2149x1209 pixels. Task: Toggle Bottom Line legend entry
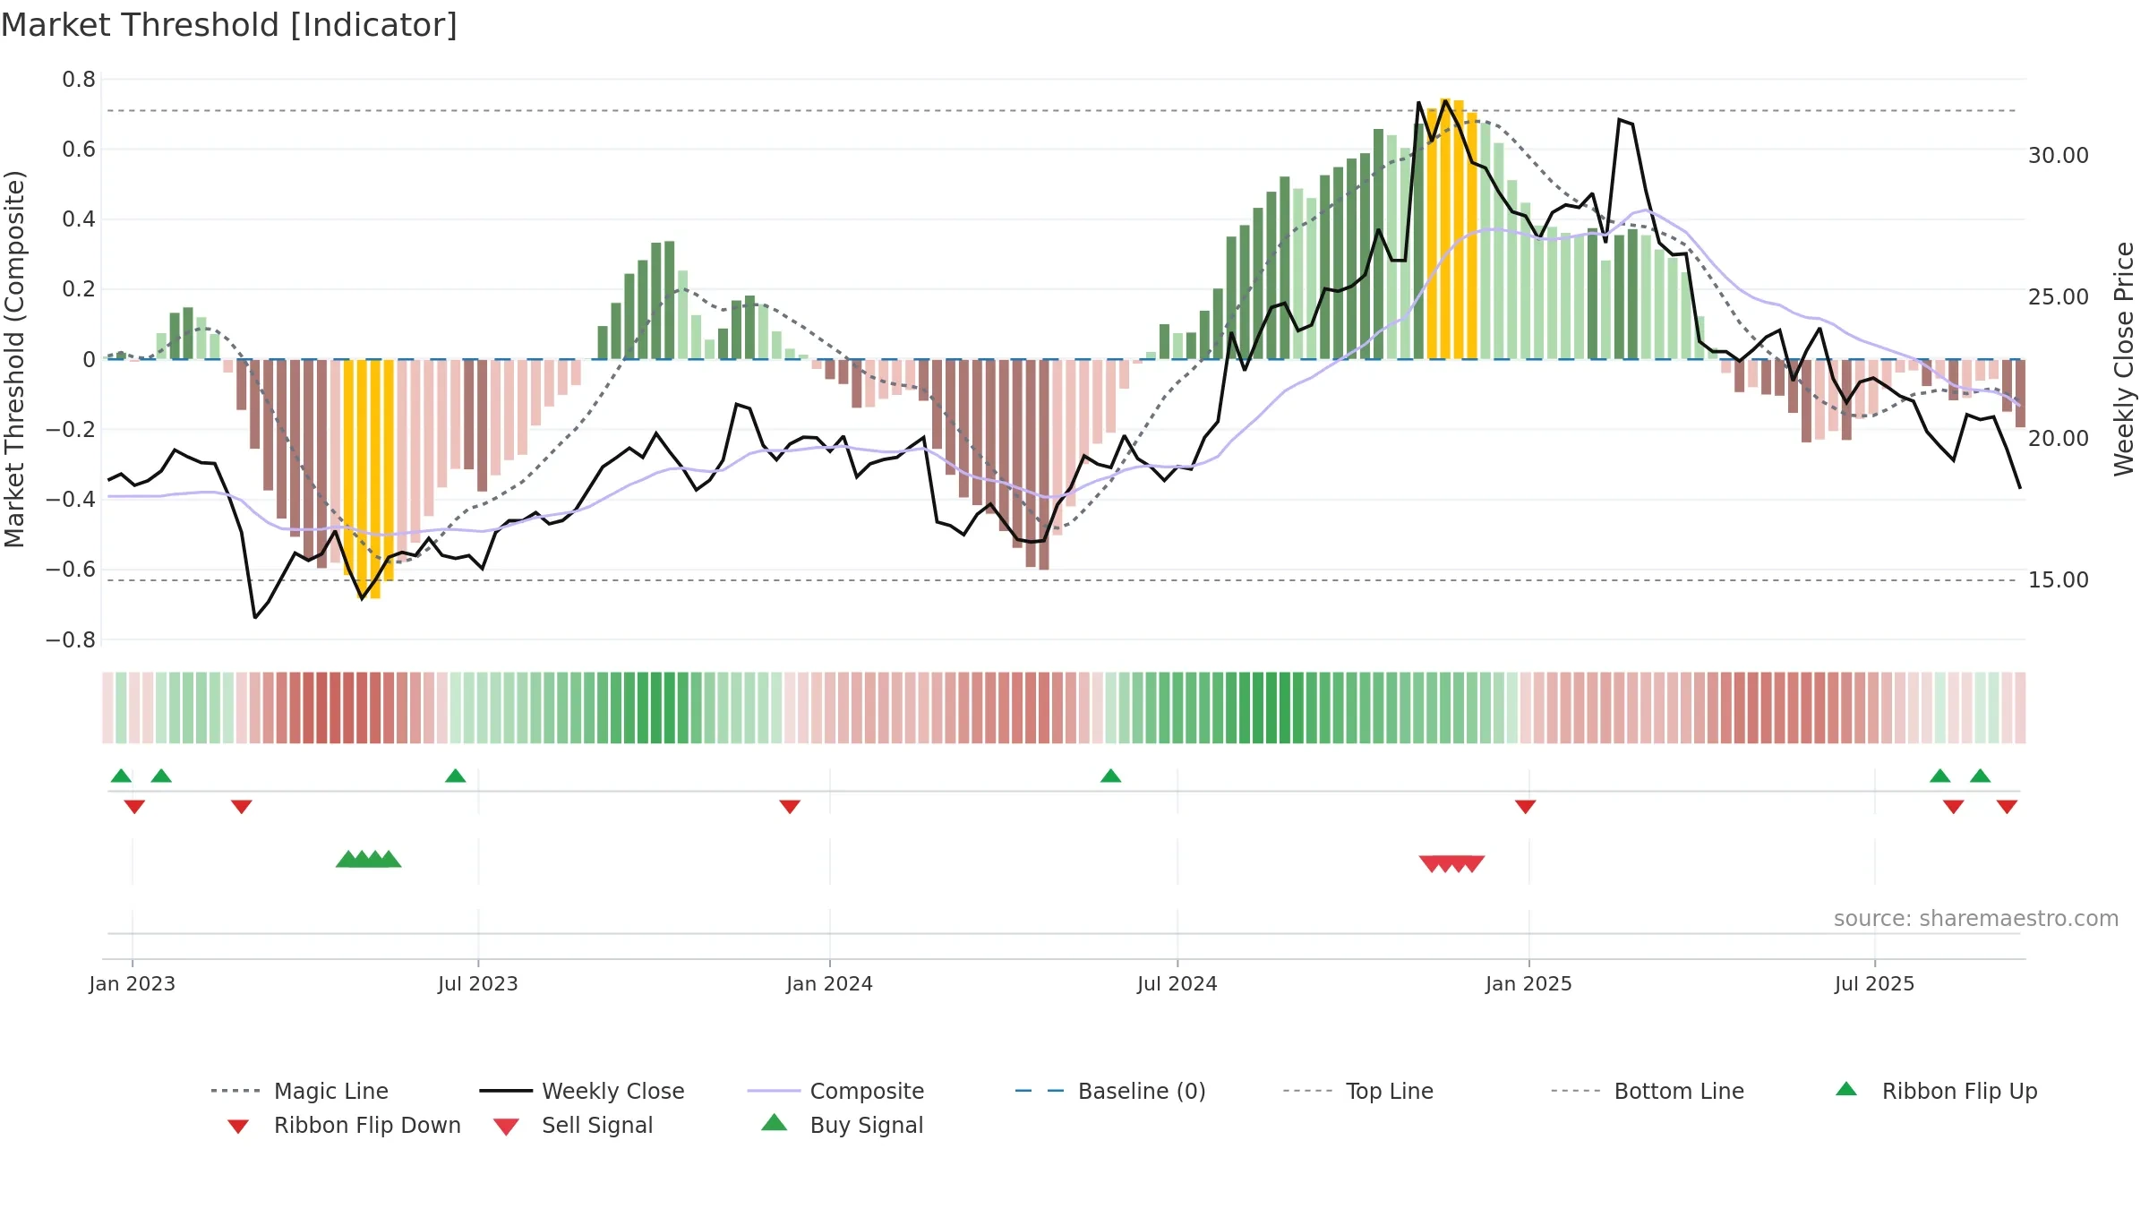[x=1648, y=1091]
